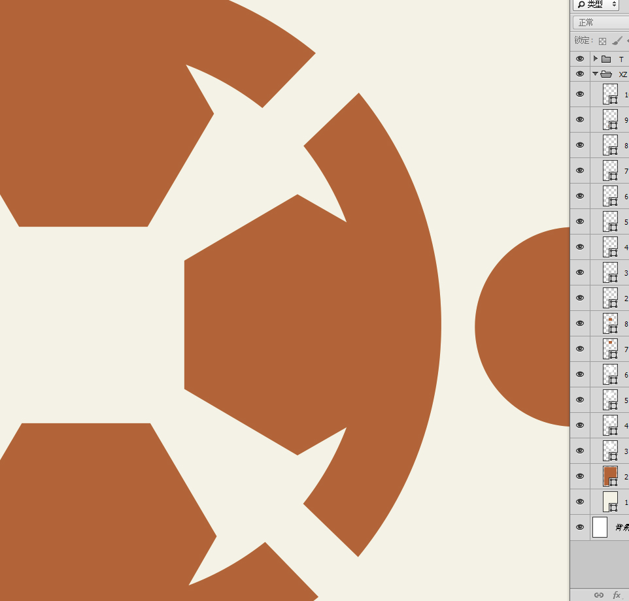The image size is (629, 601).
Task: Open the 正常 blend mode dropdown
Action: point(601,22)
